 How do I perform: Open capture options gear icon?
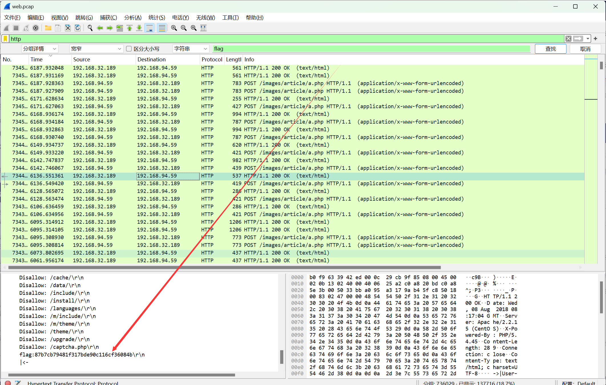(36, 28)
